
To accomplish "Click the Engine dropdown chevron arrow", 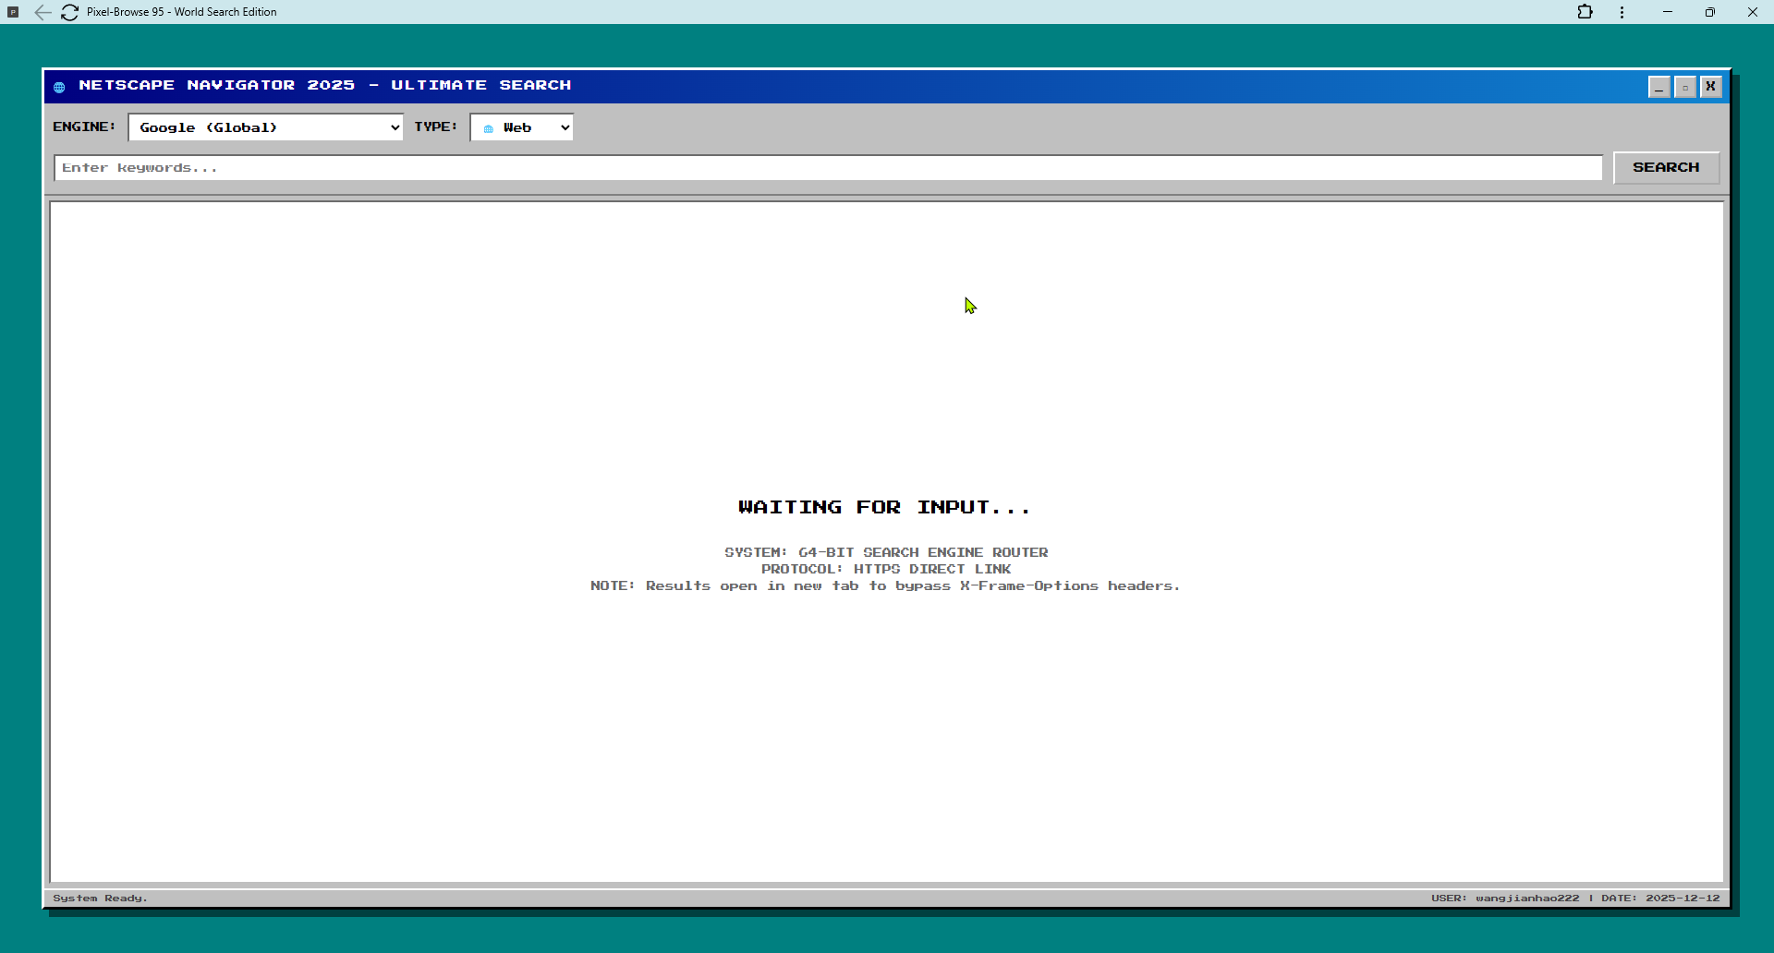I will 394,127.
